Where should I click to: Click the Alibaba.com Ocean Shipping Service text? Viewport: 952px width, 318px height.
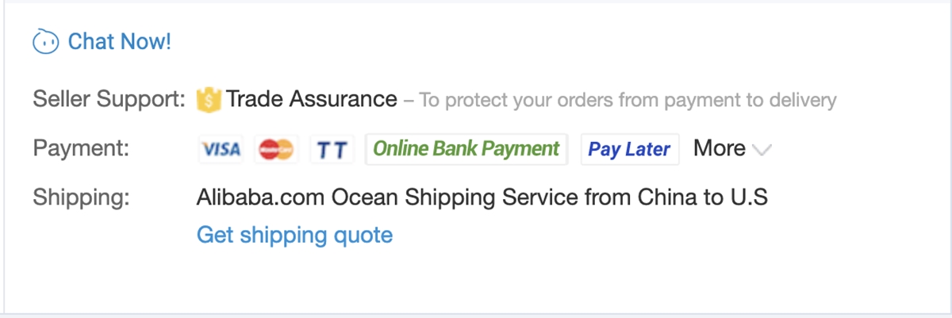pos(387,197)
